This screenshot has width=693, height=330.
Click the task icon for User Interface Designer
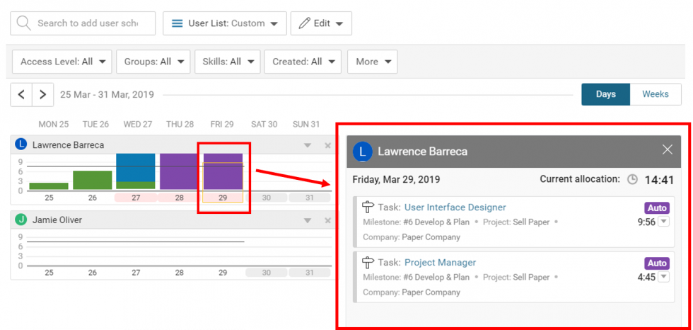tap(368, 207)
